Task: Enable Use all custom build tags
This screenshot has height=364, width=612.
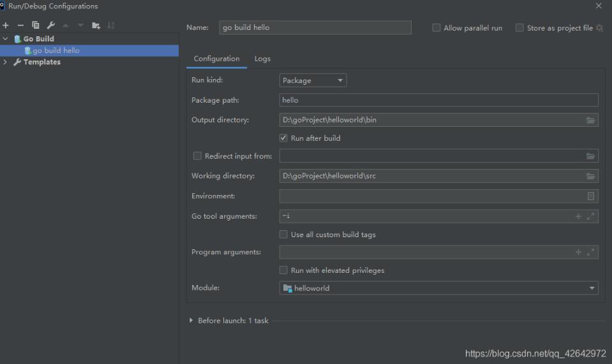Action: pyautogui.click(x=284, y=235)
